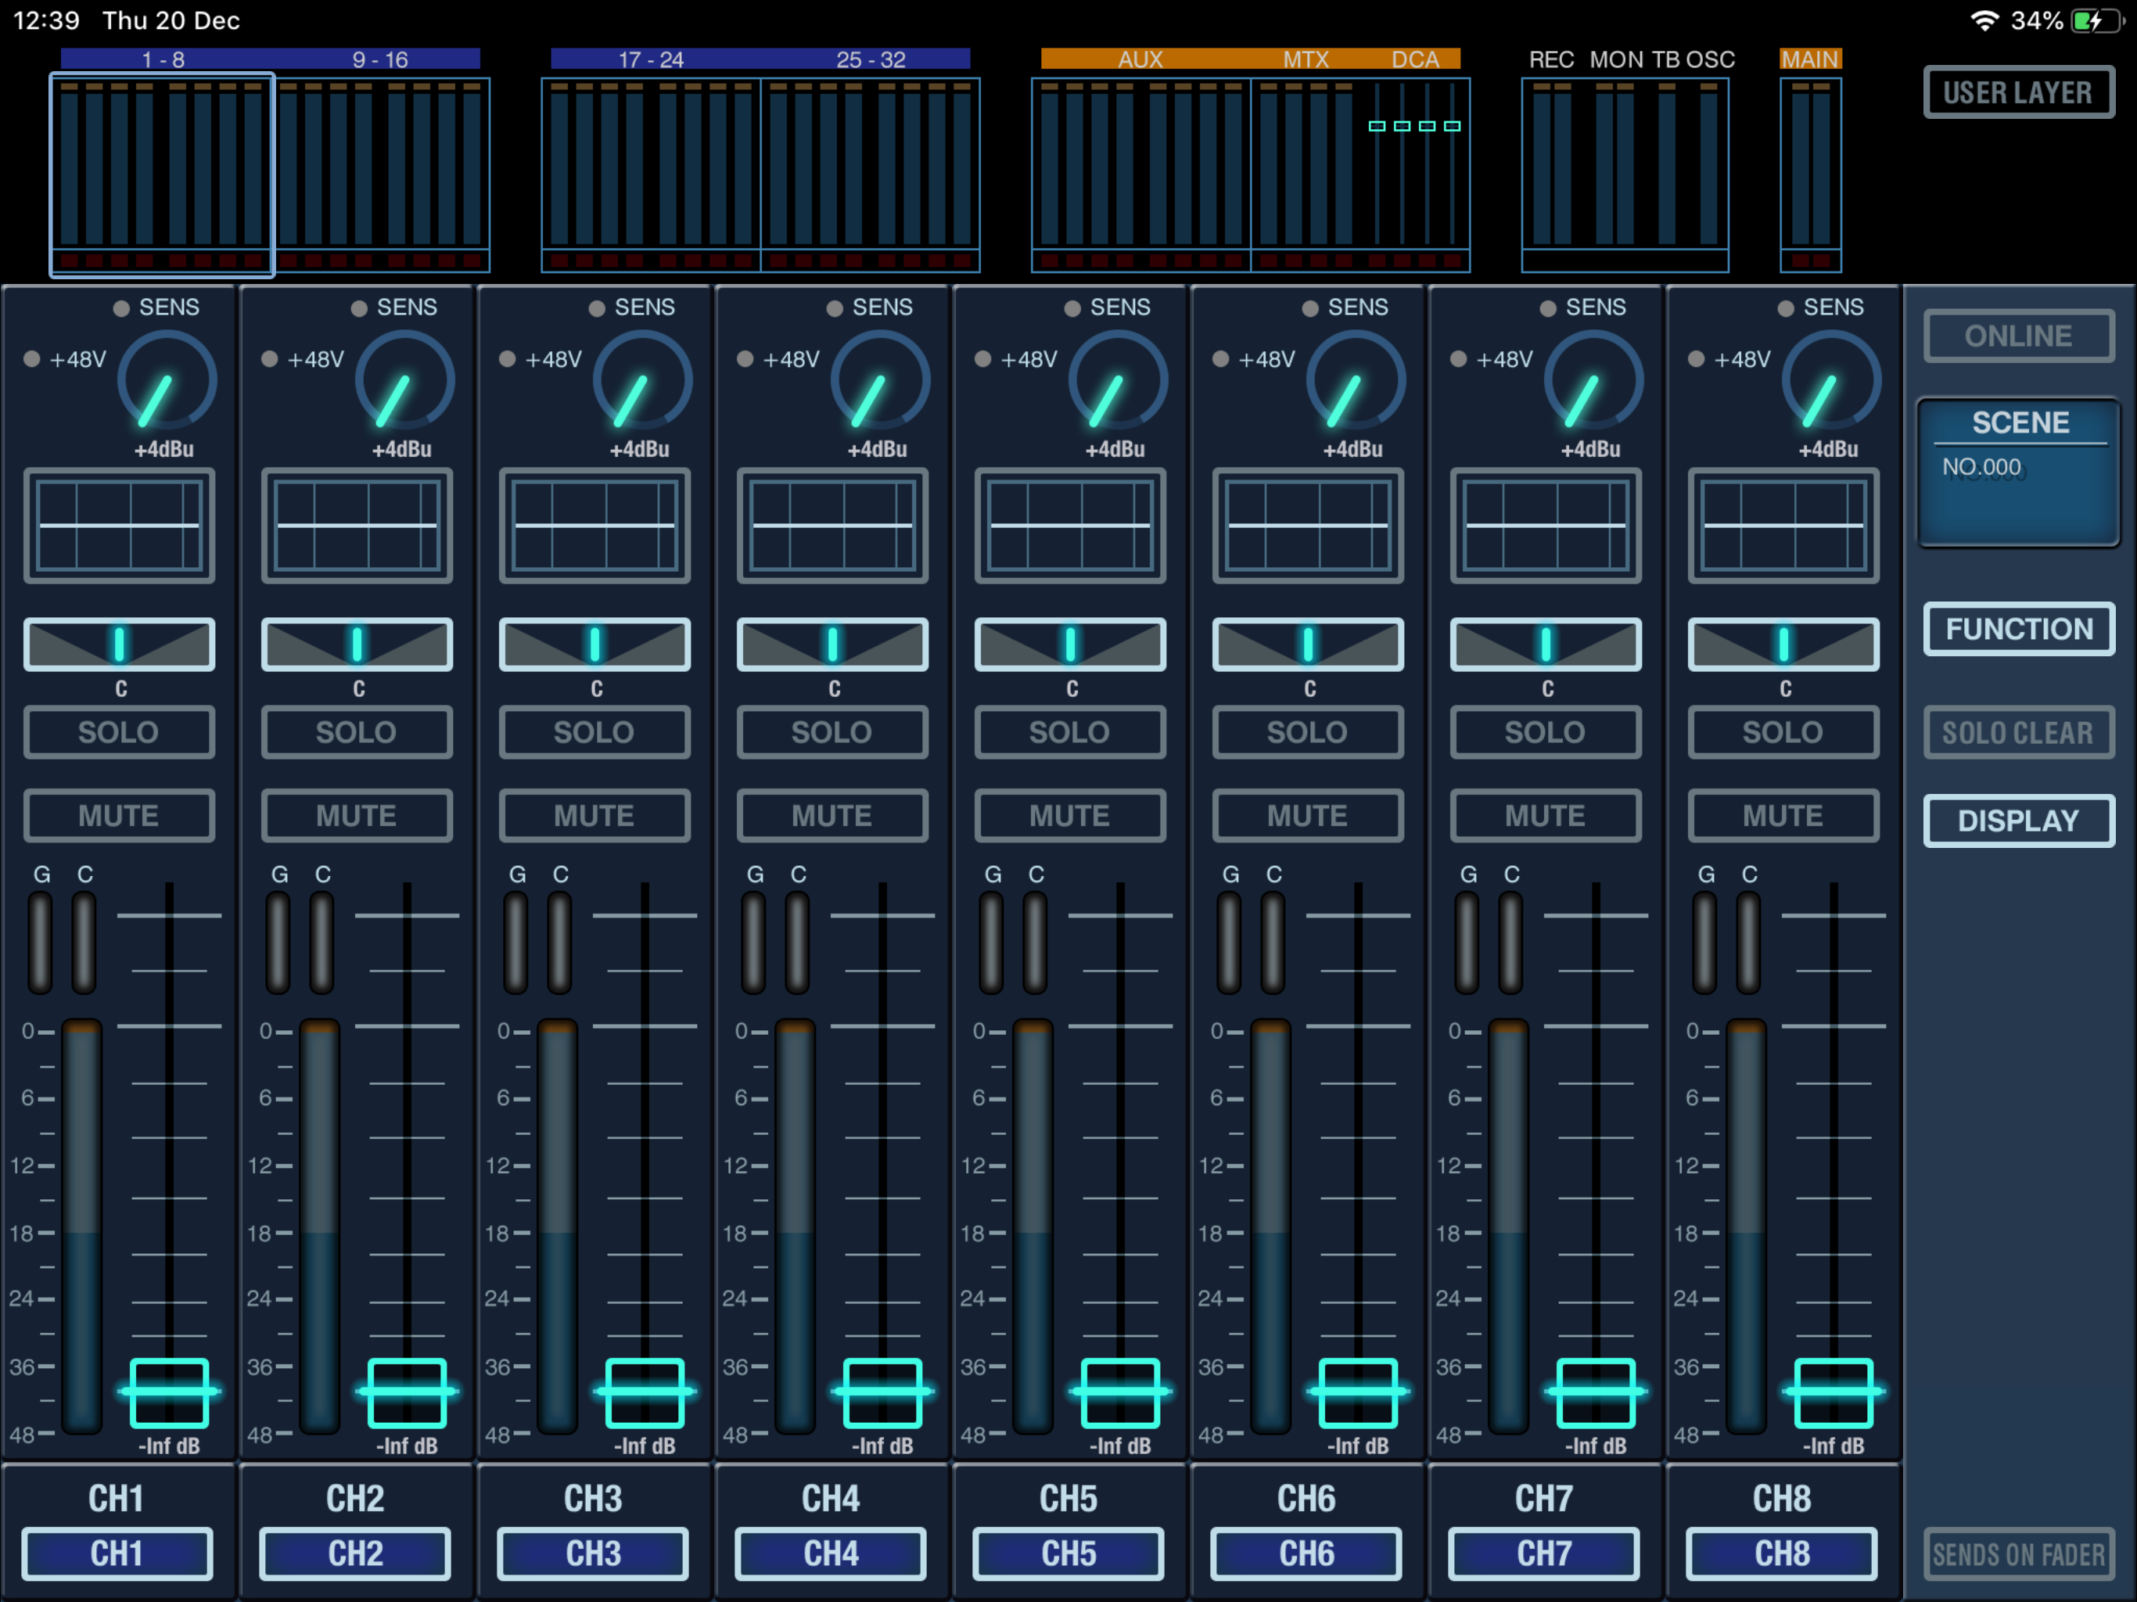Switch to the 9 - 16 channel bank
This screenshot has width=2137, height=1602.
pos(383,174)
